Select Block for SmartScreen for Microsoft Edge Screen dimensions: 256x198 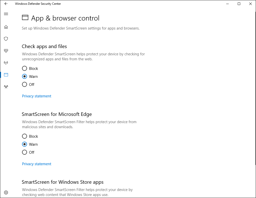[24, 136]
